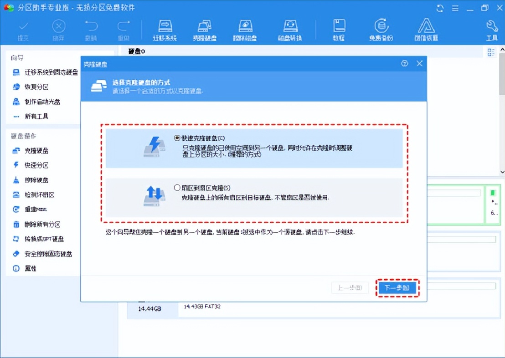Image resolution: width=505 pixels, height=358 pixels.
Task: Click the scrollbar down arrow on the right
Action: (501, 172)
